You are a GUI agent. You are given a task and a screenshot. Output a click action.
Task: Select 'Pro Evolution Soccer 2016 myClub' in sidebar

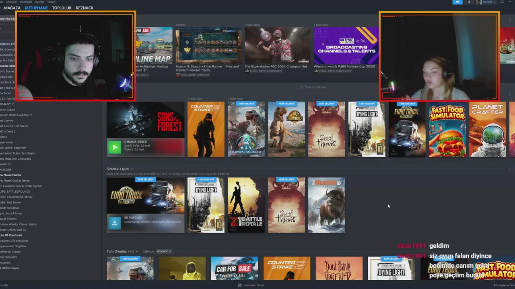(x=21, y=186)
